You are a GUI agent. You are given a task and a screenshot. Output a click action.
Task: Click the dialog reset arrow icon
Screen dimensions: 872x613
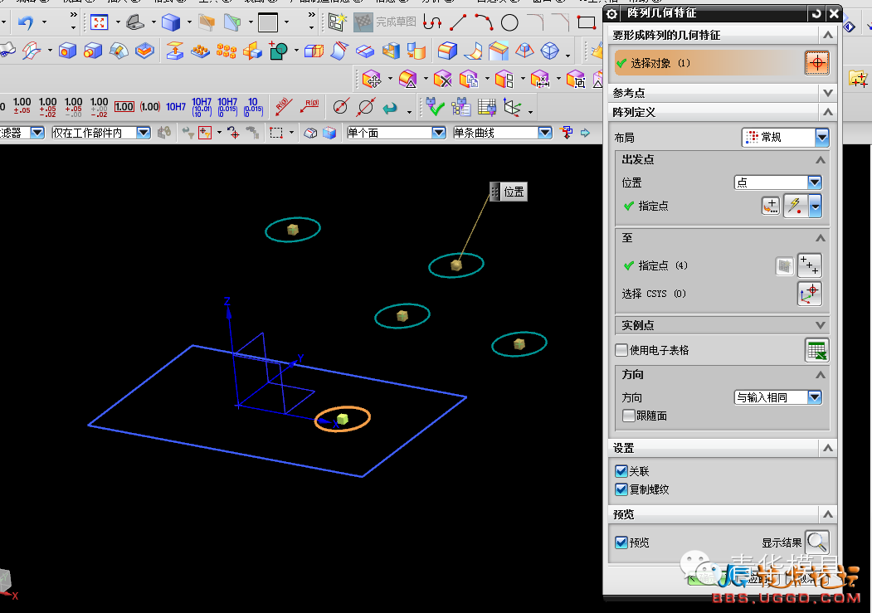tap(816, 14)
